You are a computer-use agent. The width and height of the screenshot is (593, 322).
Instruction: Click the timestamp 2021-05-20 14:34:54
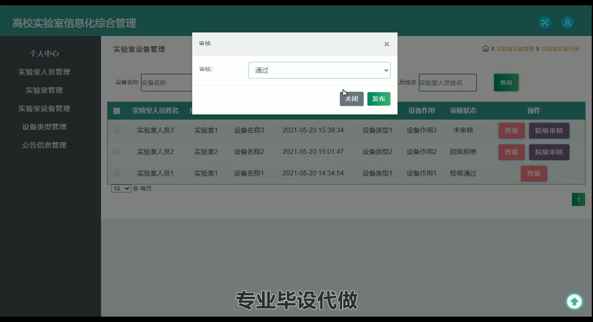tap(313, 173)
